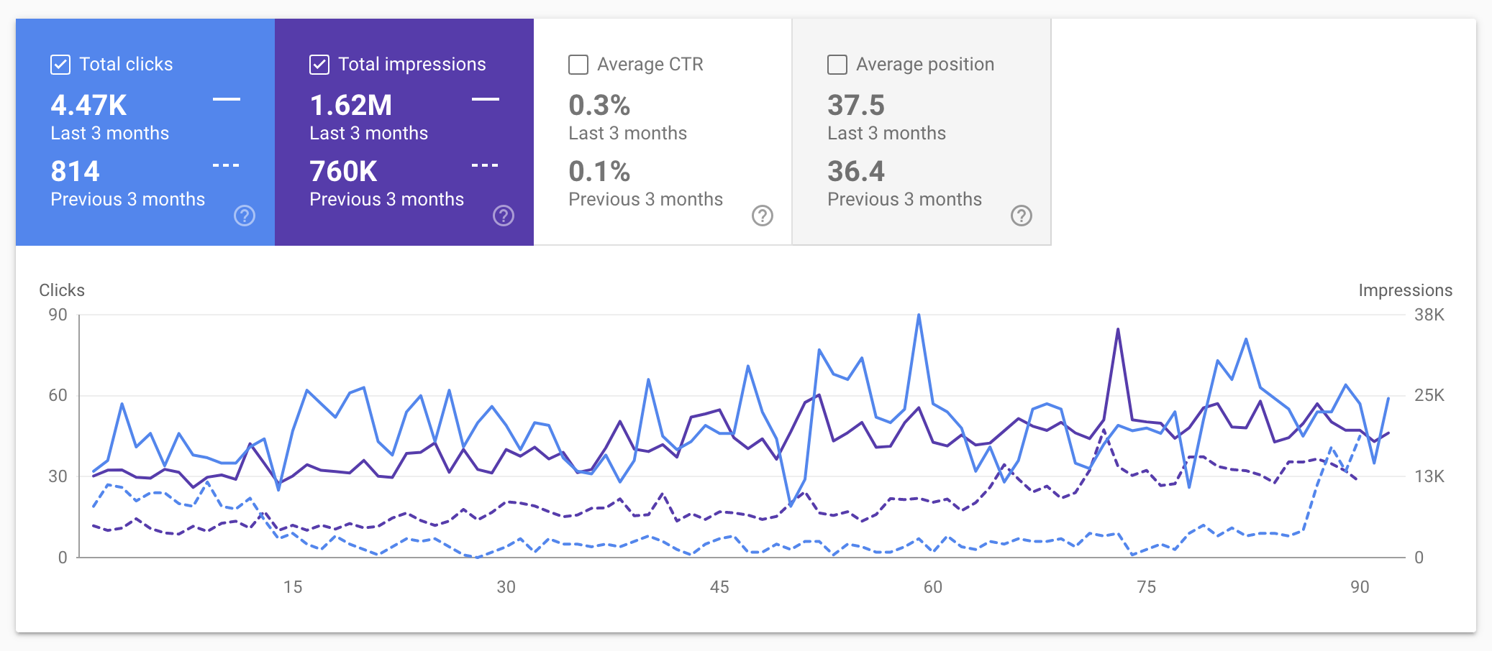
Task: Enable the Average position checkbox
Action: click(837, 64)
